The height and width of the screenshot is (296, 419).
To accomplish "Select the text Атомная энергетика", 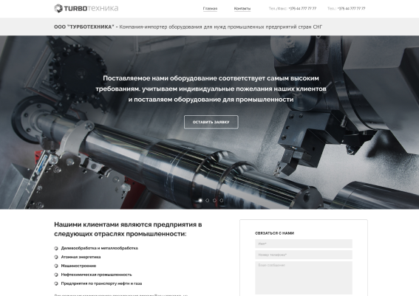I will pos(81,257).
